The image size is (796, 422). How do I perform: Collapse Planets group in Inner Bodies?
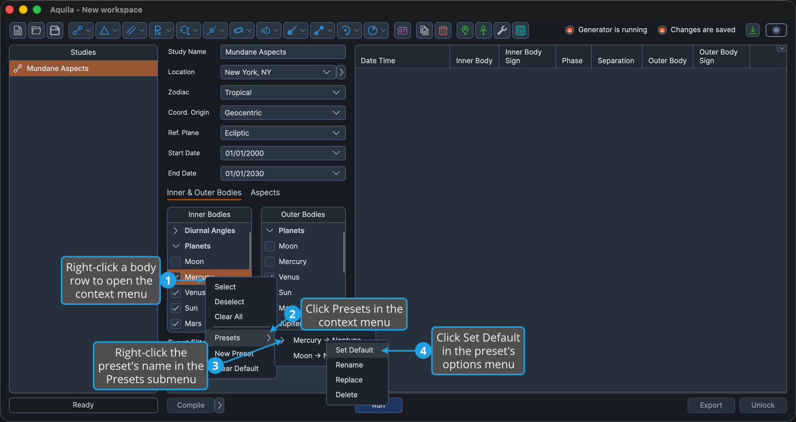point(176,246)
